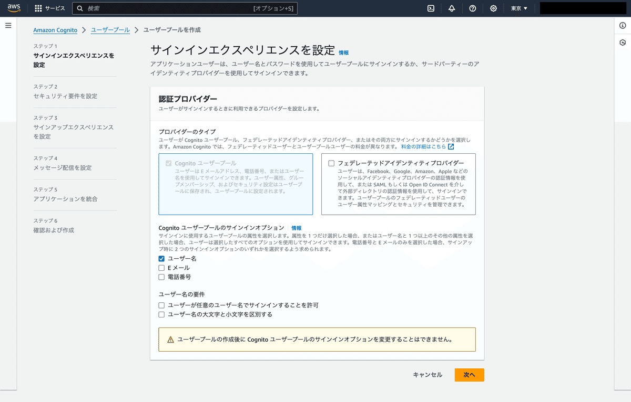Click the プロバイダーのタイプ label
This screenshot has height=402, width=631.
pos(187,131)
